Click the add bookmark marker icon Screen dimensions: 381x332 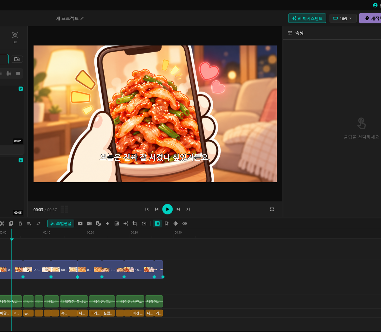(x=166, y=223)
